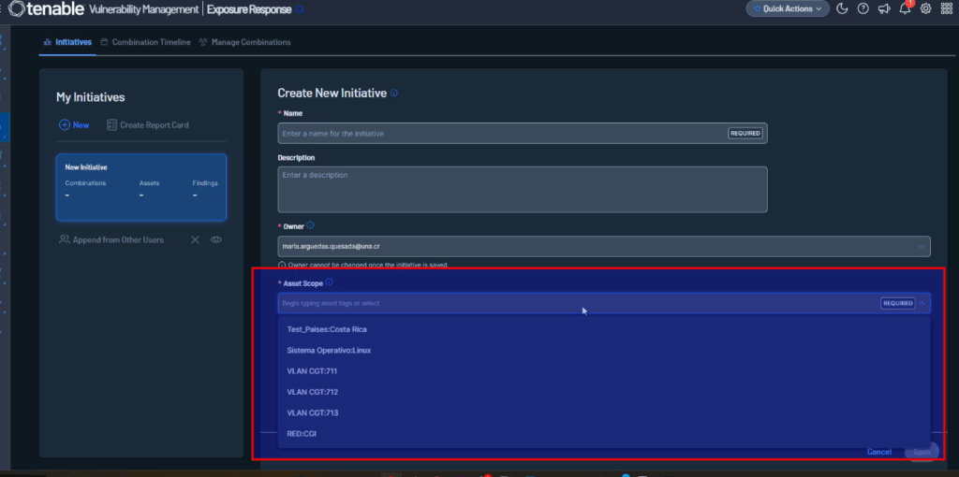
Task: Open announcements megaphone icon
Action: pos(884,8)
